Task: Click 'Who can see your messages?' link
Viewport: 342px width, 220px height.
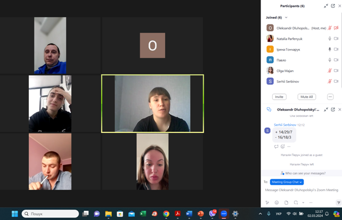Action: click(x=302, y=173)
